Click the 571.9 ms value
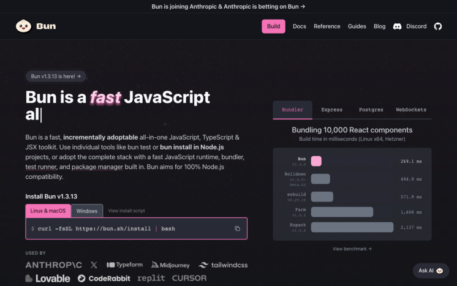This screenshot has width=457, height=286. [411, 197]
